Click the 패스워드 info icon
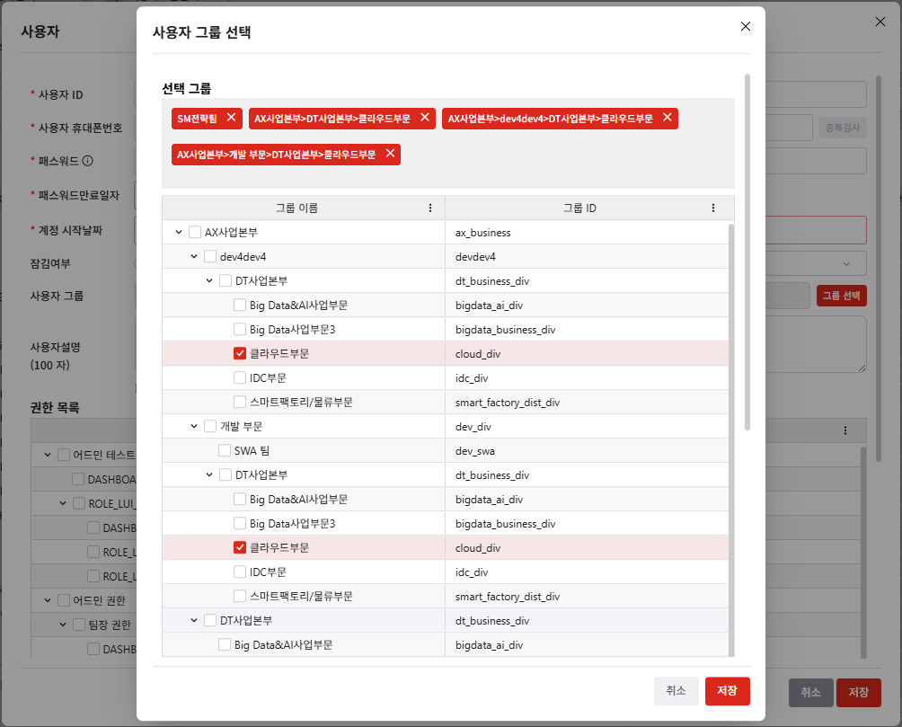 coord(87,161)
